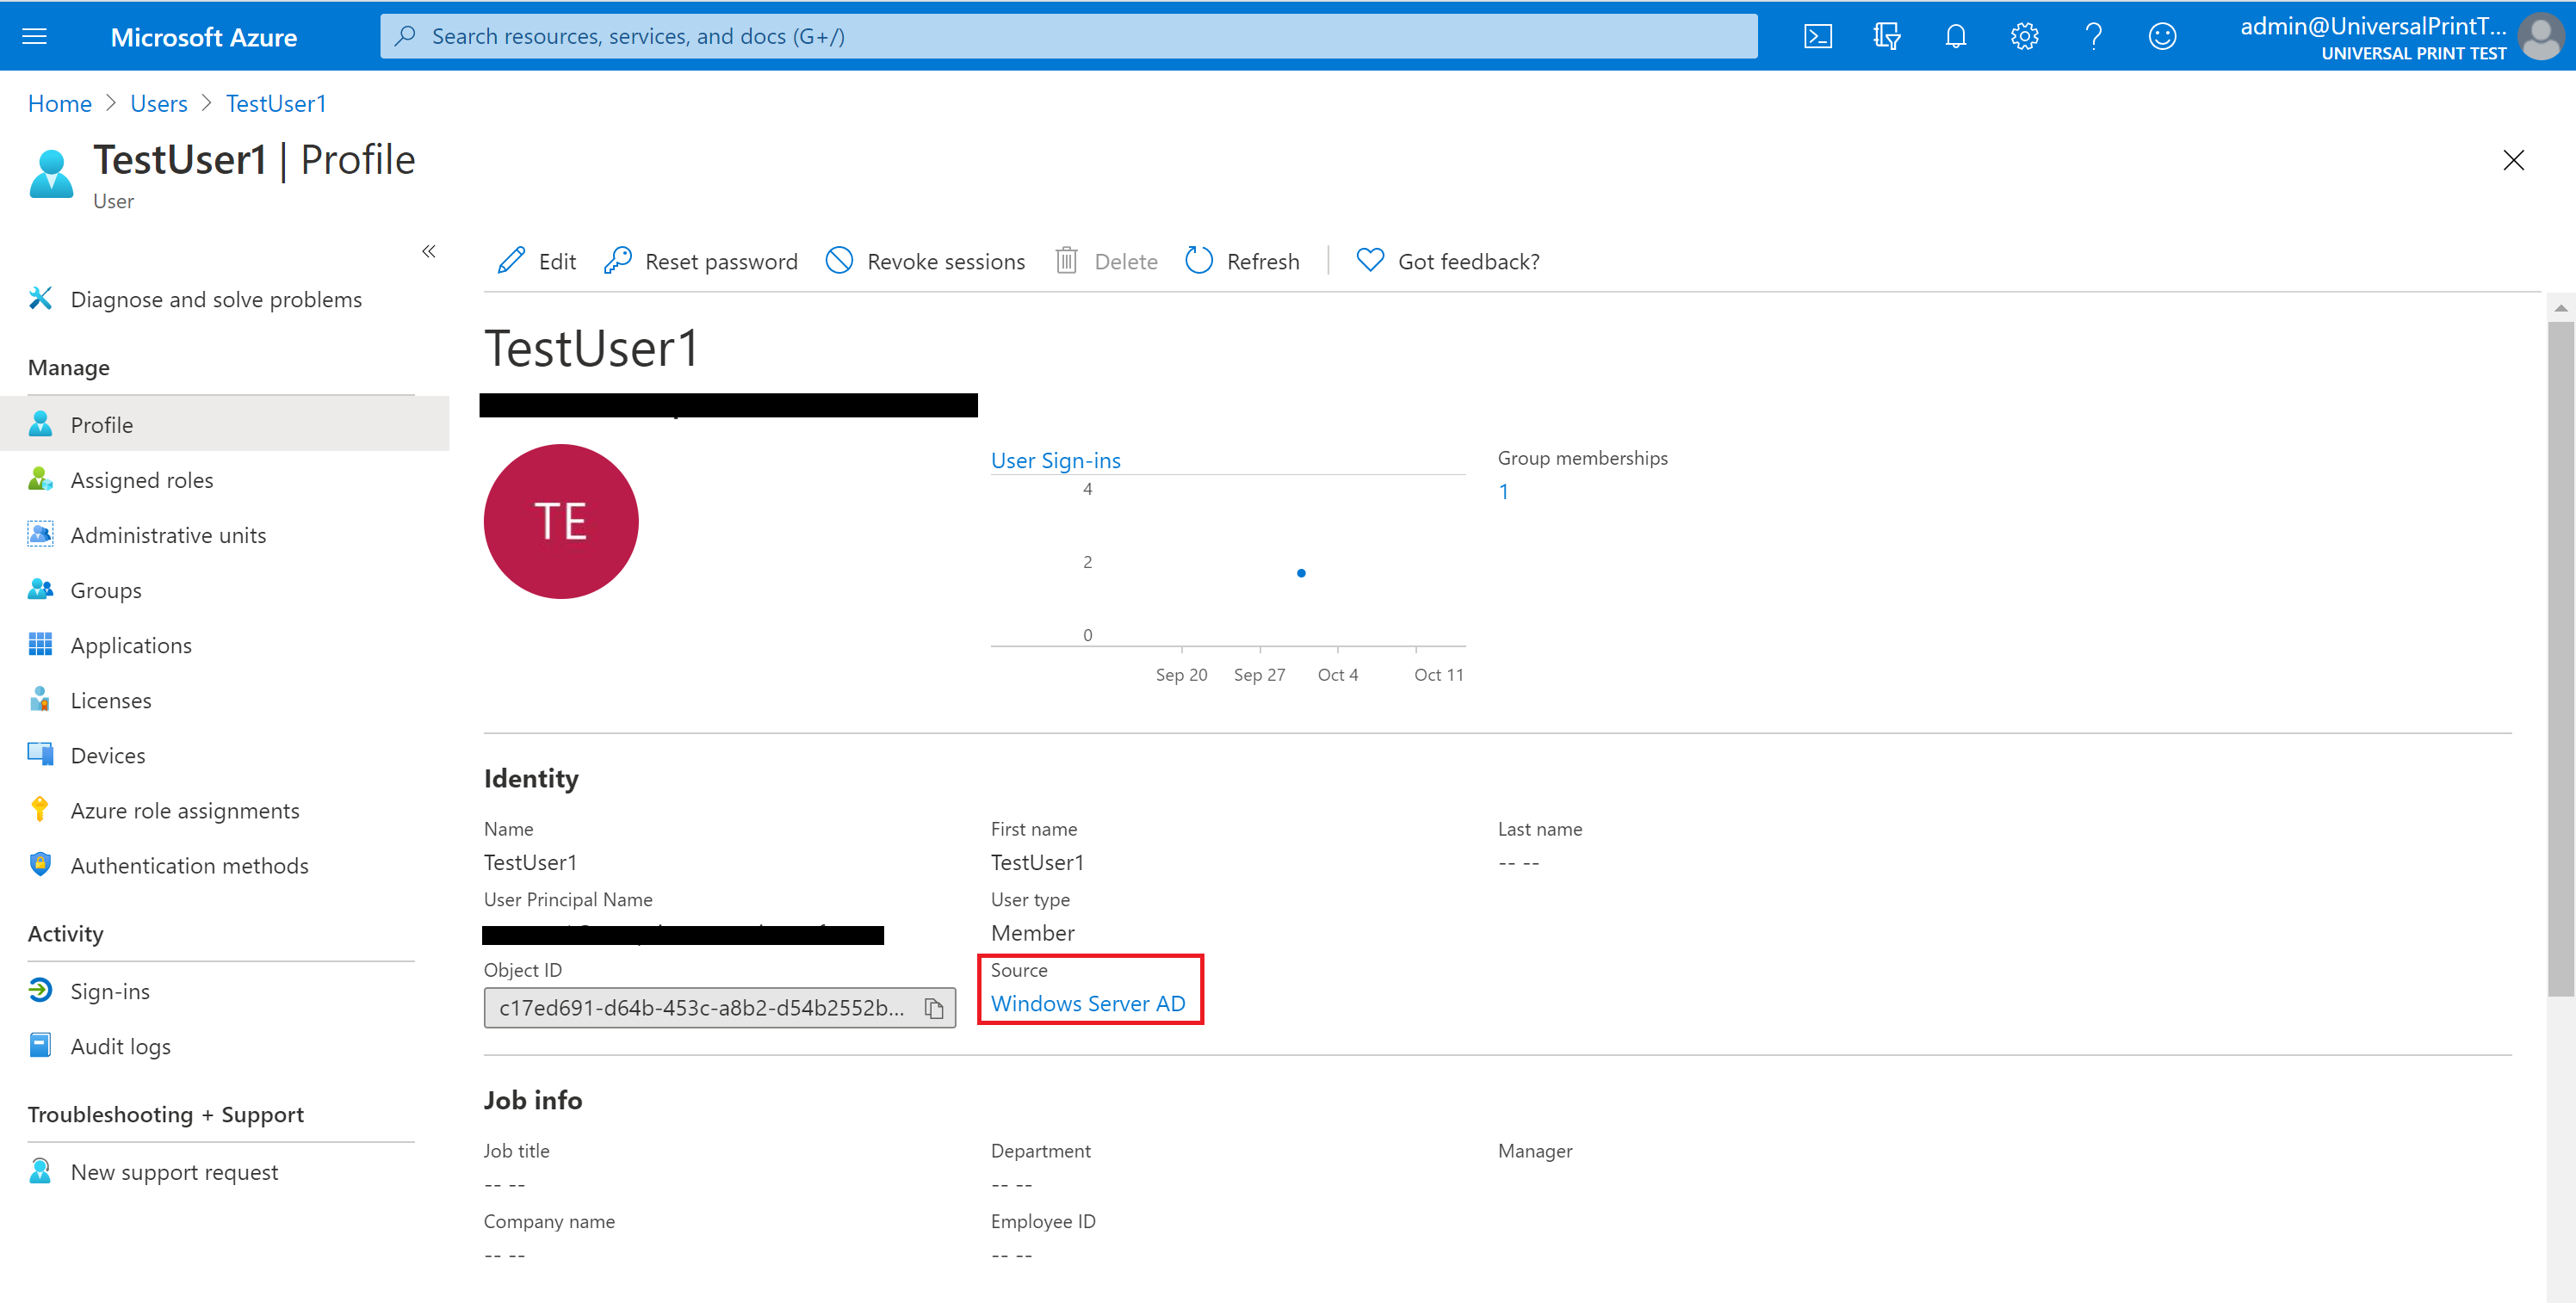2576x1303 pixels.
Task: Open Authentication methods section
Action: pyautogui.click(x=188, y=866)
